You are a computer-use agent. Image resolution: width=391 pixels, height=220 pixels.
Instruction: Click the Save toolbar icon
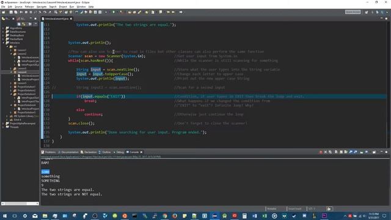click(x=11, y=12)
